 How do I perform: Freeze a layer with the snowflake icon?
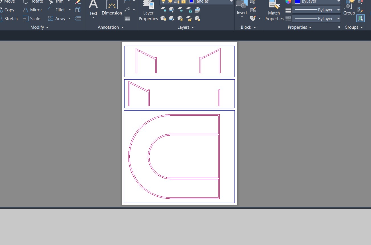pos(180,10)
